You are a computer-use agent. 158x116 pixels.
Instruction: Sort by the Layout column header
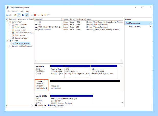[x=65, y=19]
